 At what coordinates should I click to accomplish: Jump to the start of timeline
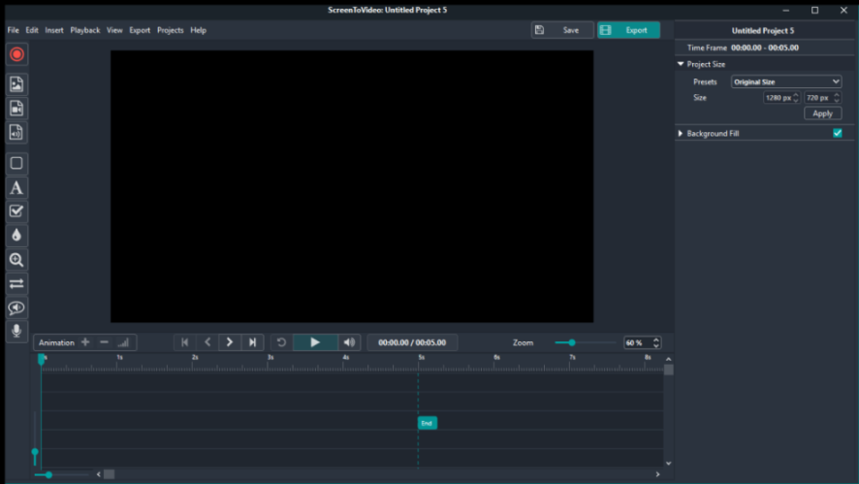coord(184,342)
